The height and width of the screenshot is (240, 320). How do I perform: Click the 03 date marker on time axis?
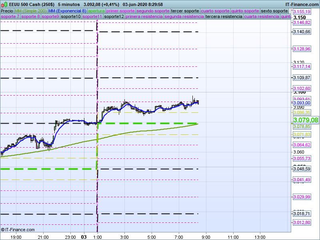[x=84, y=237]
